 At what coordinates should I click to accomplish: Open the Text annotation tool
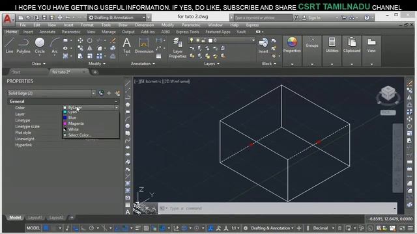click(126, 45)
